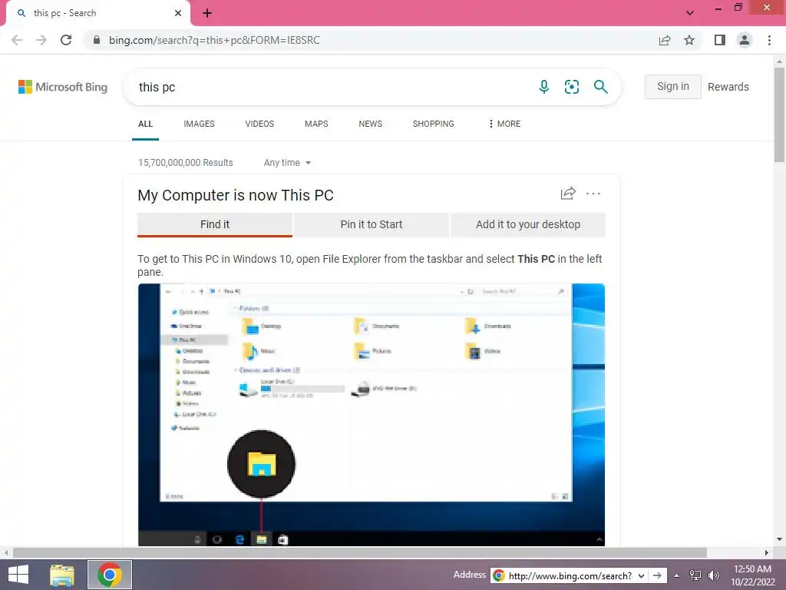Bookmark this page with the star icon
Screen dimensions: 786x590
689,40
